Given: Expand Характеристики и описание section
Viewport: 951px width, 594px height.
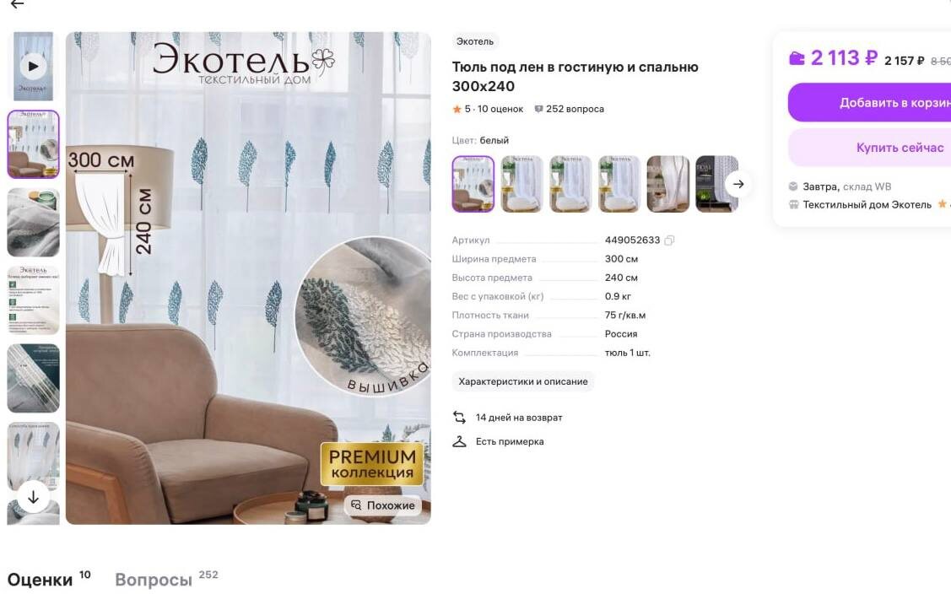Looking at the screenshot, I should [x=523, y=381].
